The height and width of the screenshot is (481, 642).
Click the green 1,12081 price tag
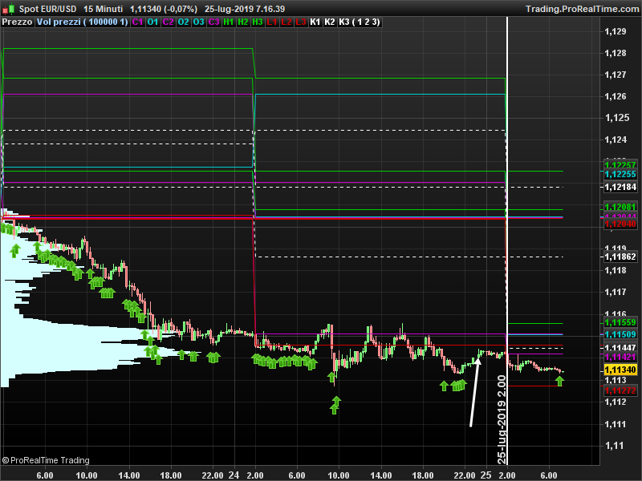pyautogui.click(x=620, y=207)
